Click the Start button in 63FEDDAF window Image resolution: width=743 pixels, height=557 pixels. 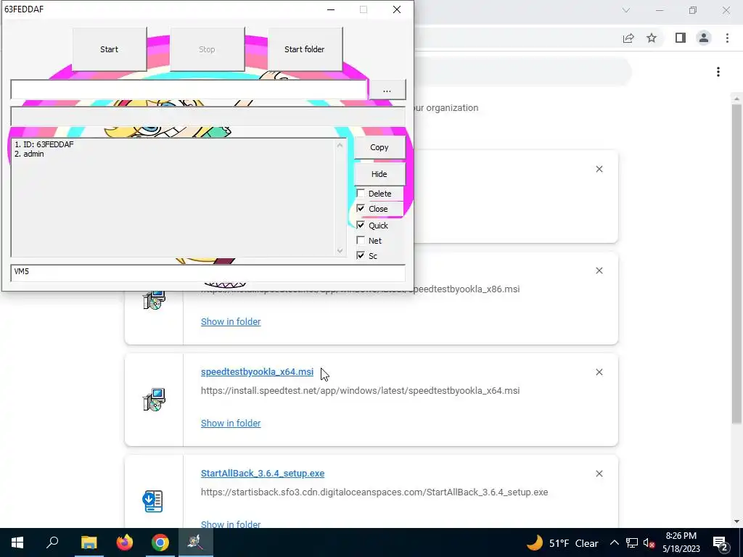click(x=109, y=49)
